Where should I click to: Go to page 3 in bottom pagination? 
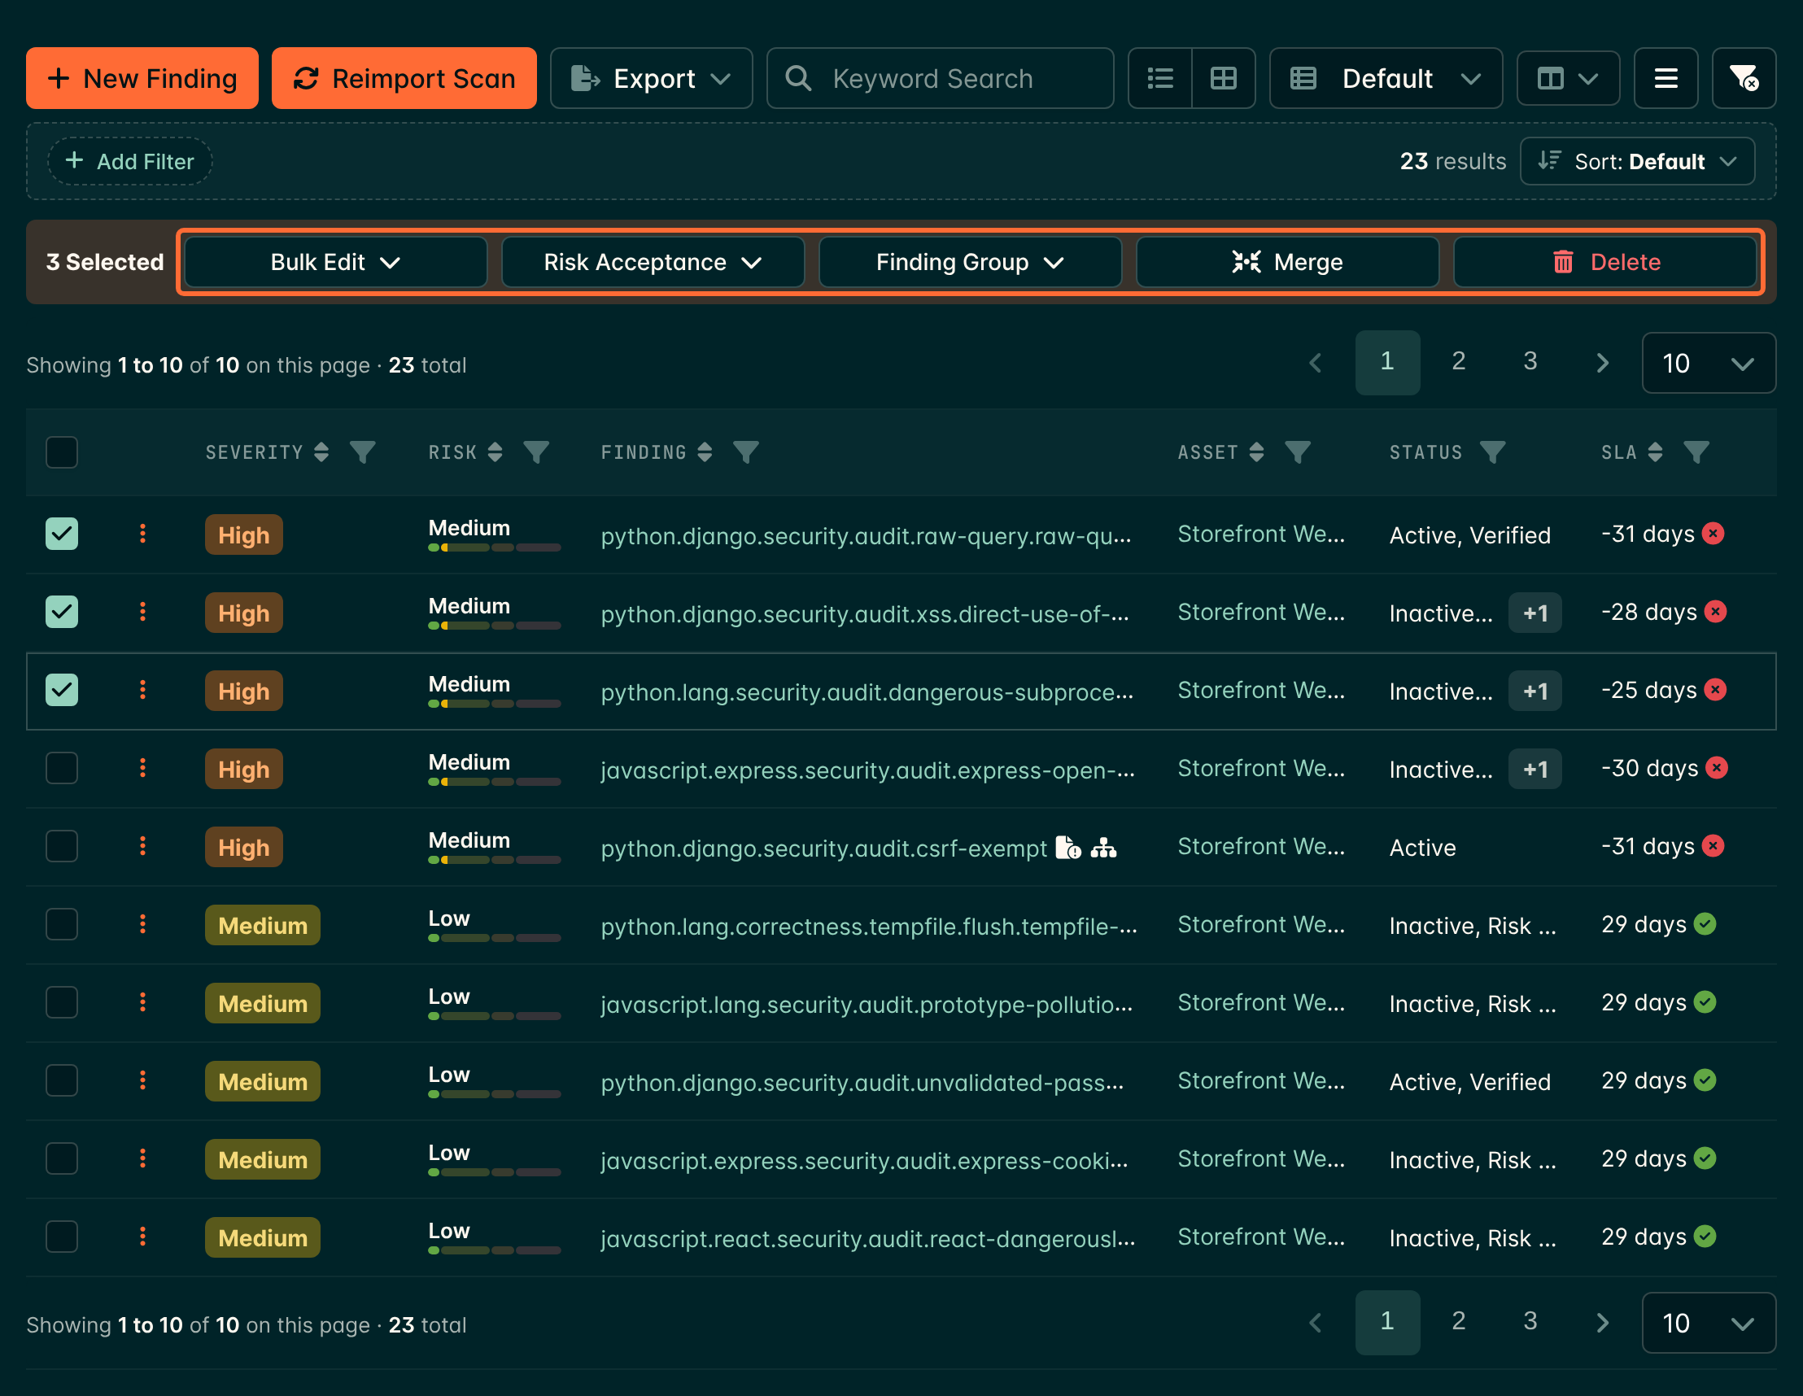pos(1530,1322)
